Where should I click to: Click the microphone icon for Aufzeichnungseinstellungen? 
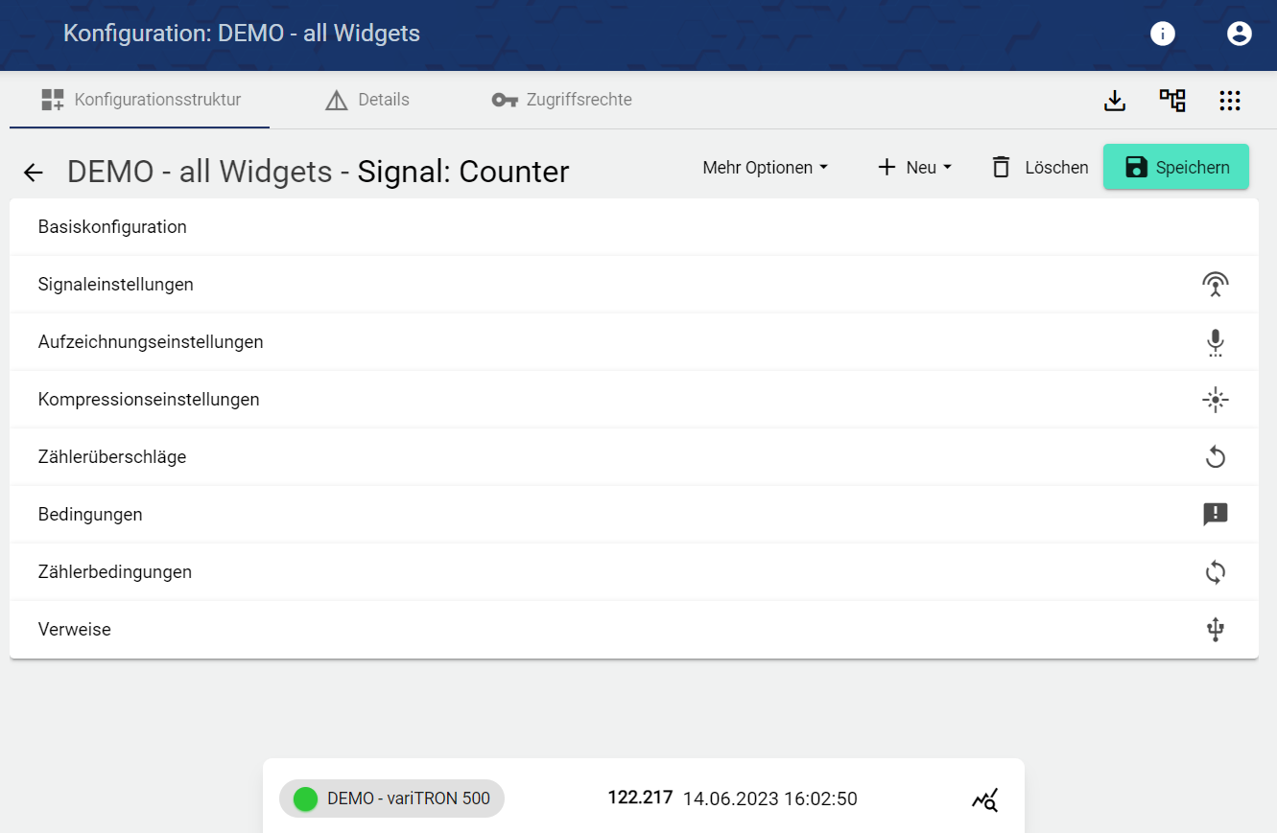pos(1215,342)
